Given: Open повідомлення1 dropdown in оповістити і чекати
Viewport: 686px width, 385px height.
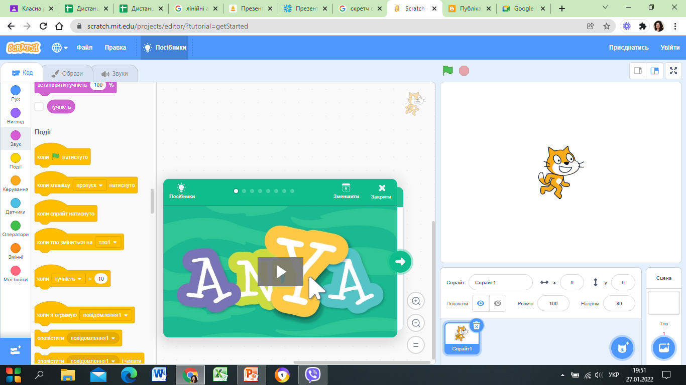Looking at the screenshot, I should [x=93, y=360].
